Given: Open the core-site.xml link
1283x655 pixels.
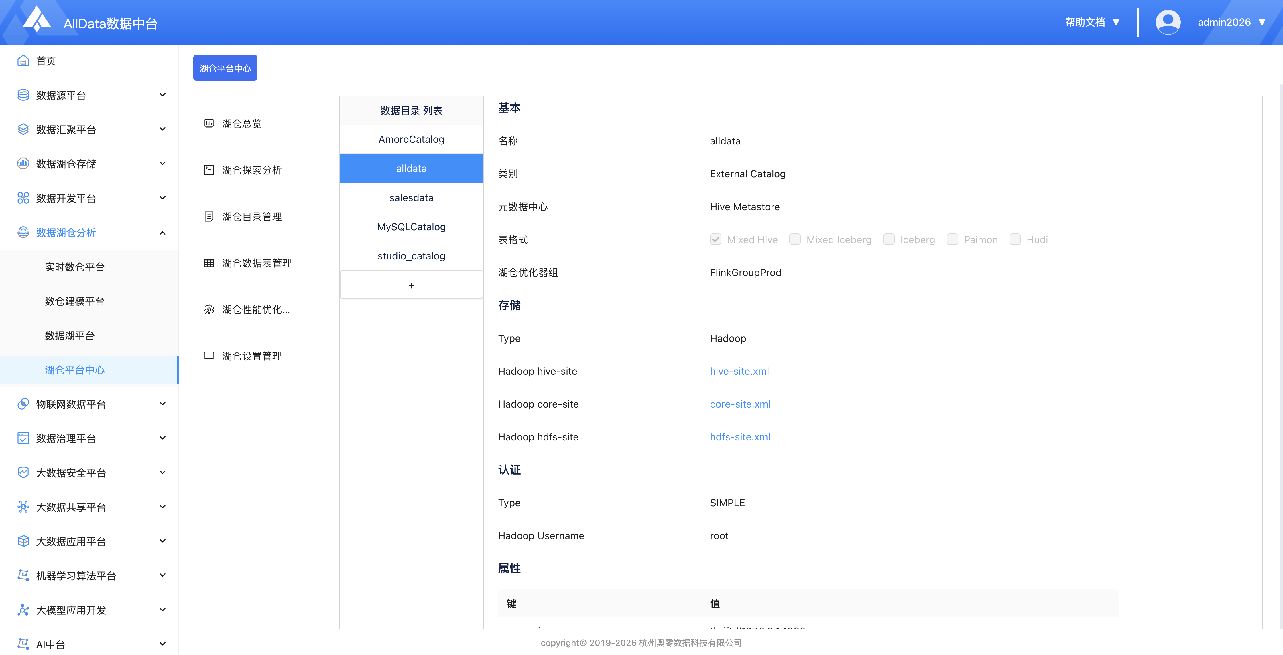Looking at the screenshot, I should pyautogui.click(x=740, y=404).
